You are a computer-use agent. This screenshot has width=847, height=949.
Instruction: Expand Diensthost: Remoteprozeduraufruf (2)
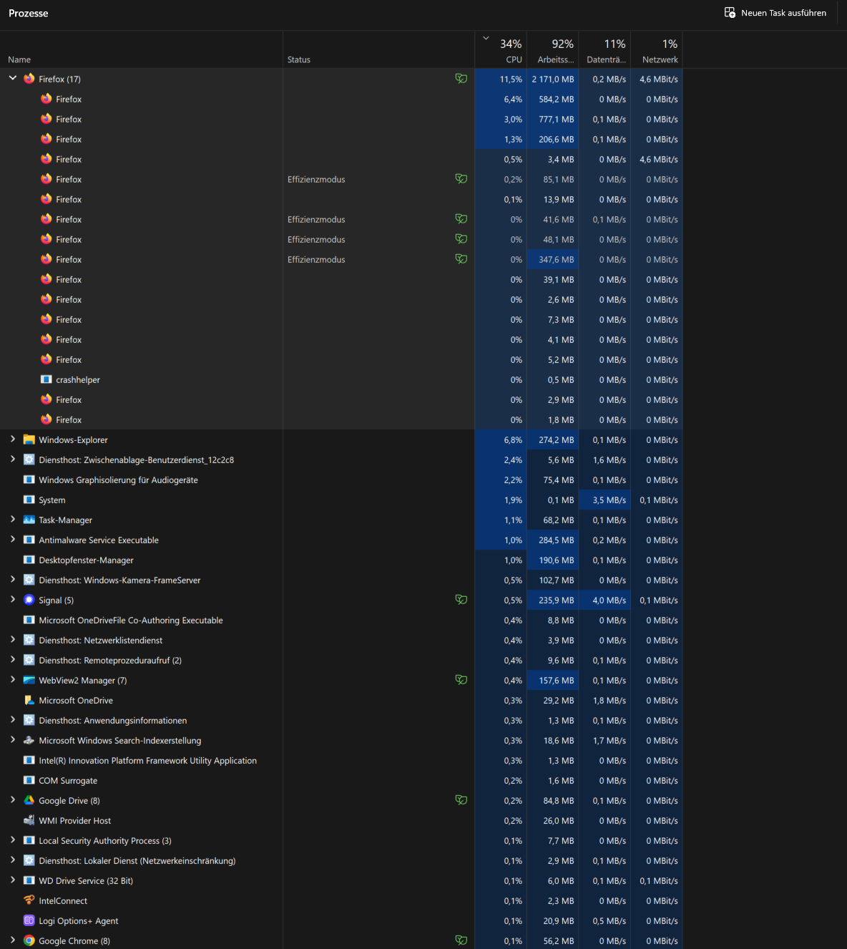pos(13,659)
